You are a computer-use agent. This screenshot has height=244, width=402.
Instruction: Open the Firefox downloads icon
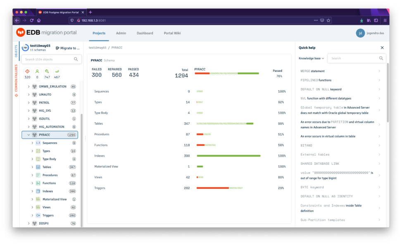(x=362, y=21)
